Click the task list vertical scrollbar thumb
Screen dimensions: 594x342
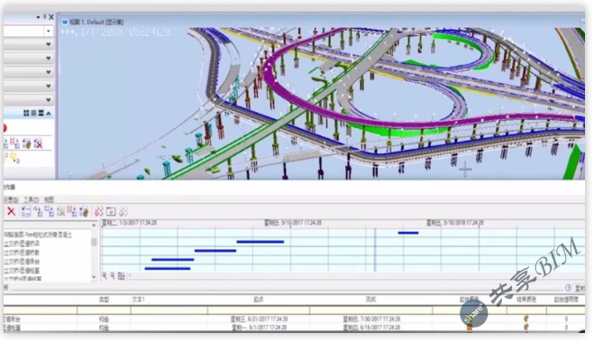coord(94,242)
